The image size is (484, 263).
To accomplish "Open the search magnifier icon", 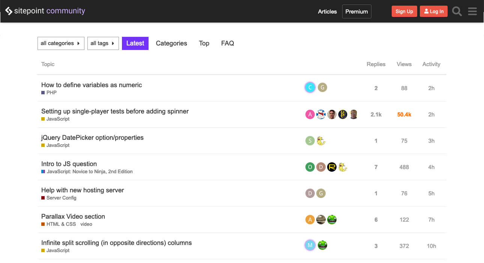I will (457, 11).
